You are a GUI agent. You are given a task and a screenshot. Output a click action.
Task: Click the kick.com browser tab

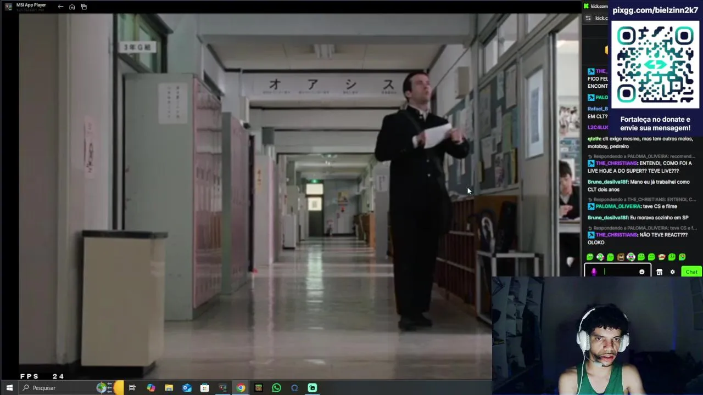596,6
